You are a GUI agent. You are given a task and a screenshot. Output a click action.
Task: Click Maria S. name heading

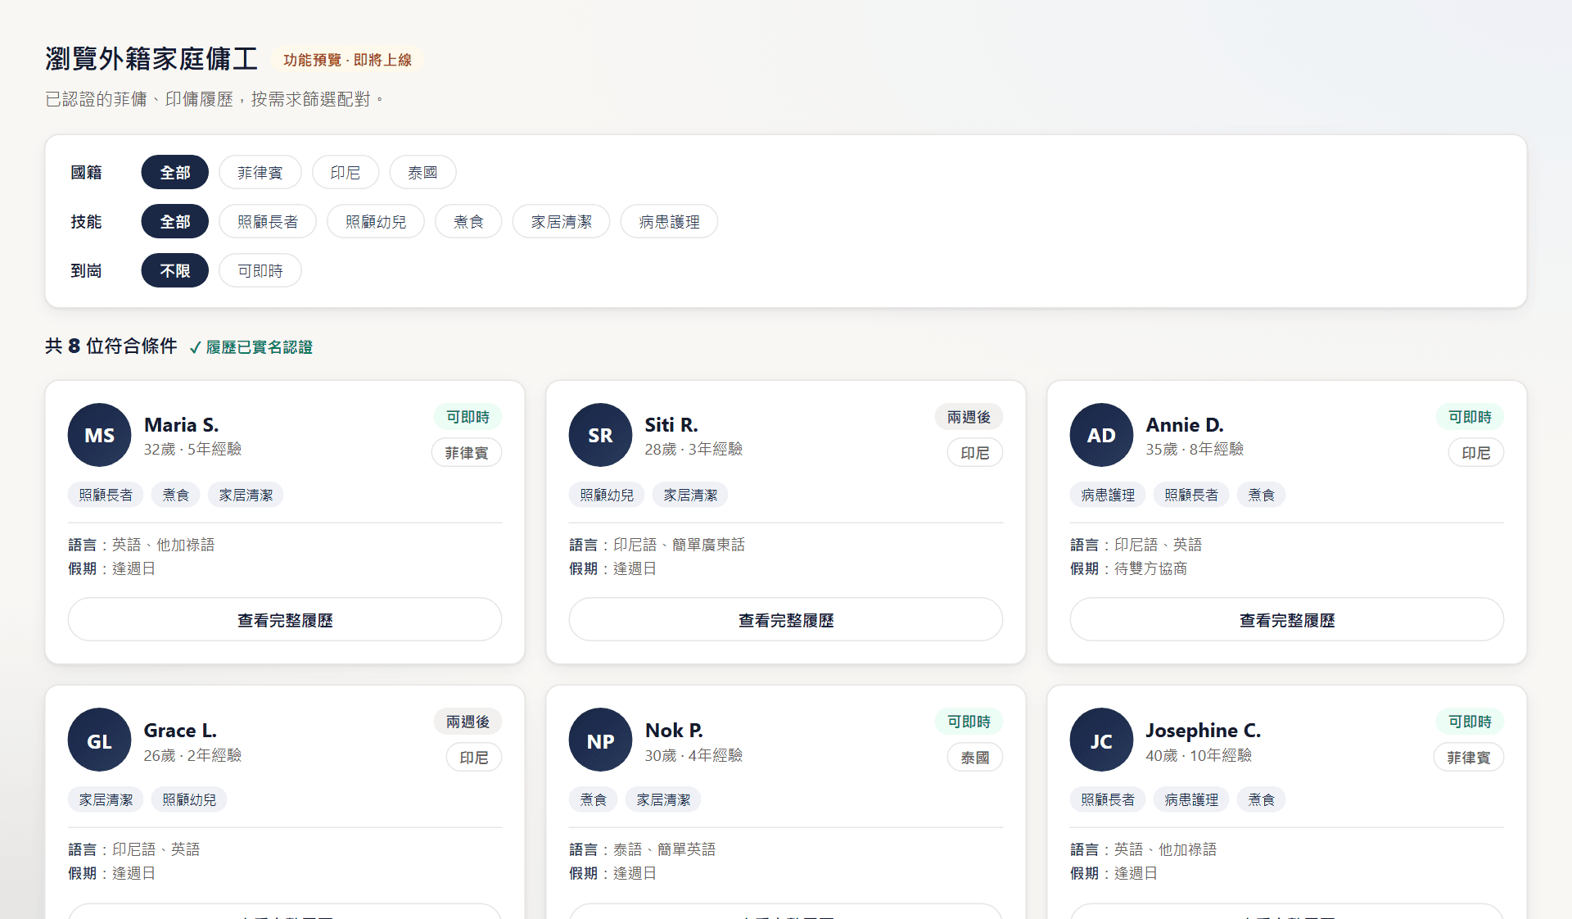point(181,425)
